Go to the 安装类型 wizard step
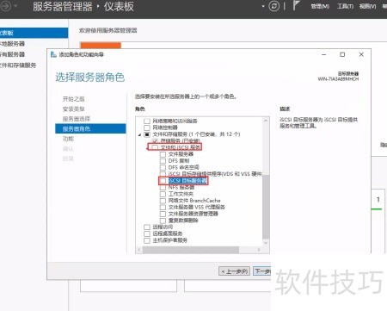Viewport: 387px width, 311px height. coord(73,109)
